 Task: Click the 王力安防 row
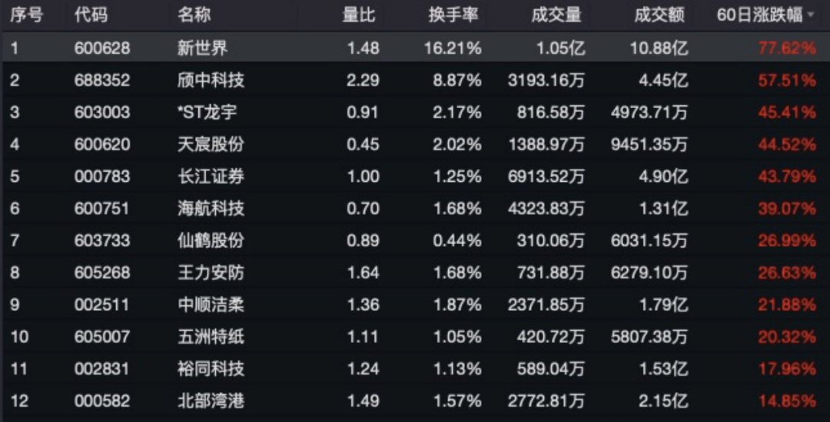(x=211, y=272)
